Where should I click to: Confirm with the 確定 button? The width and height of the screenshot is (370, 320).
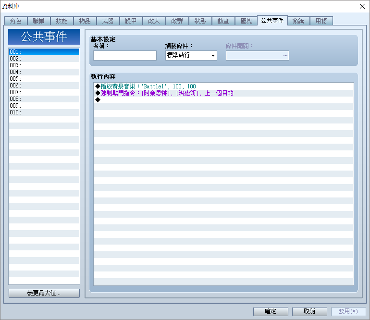271,311
